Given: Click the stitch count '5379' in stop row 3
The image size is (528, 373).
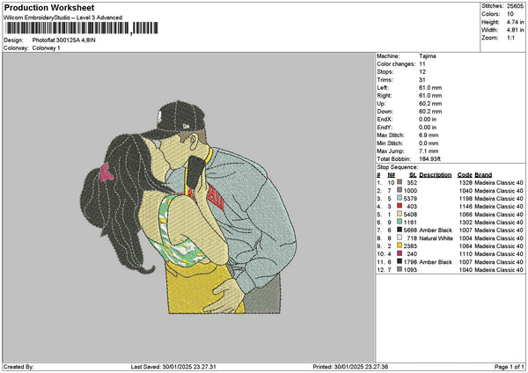Looking at the screenshot, I should [x=410, y=199].
